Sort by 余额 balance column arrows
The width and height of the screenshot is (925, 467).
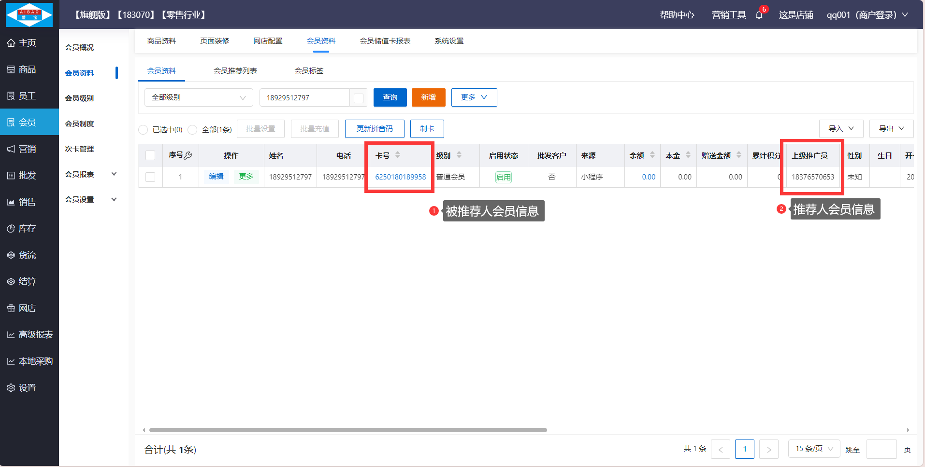tap(652, 155)
